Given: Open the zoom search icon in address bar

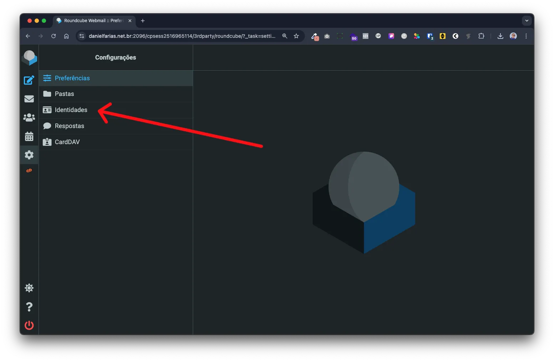Looking at the screenshot, I should (x=284, y=36).
